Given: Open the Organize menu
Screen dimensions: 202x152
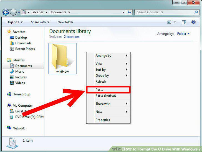Looking at the screenshot, I should pyautogui.click(x=14, y=22).
